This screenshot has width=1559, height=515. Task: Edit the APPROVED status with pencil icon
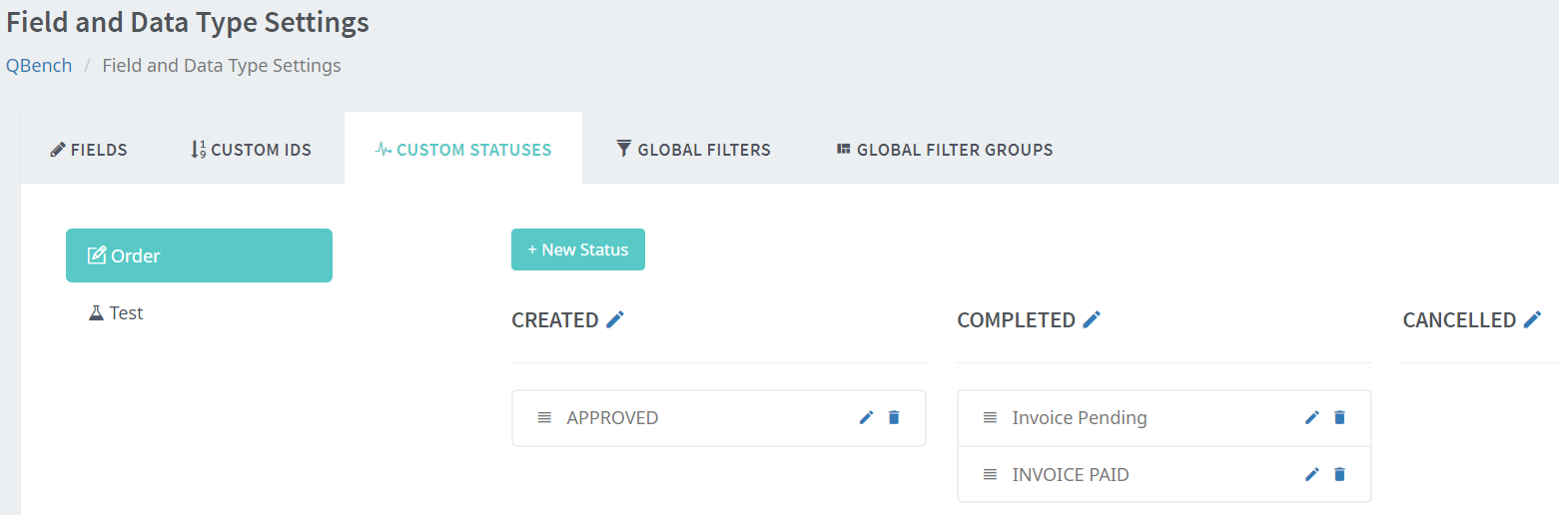[866, 417]
